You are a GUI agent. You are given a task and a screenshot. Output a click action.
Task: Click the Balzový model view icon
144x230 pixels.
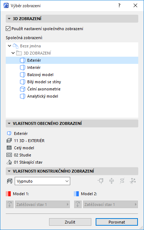coord(23,75)
